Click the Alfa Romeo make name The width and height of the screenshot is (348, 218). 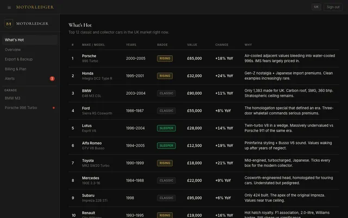pos(92,143)
